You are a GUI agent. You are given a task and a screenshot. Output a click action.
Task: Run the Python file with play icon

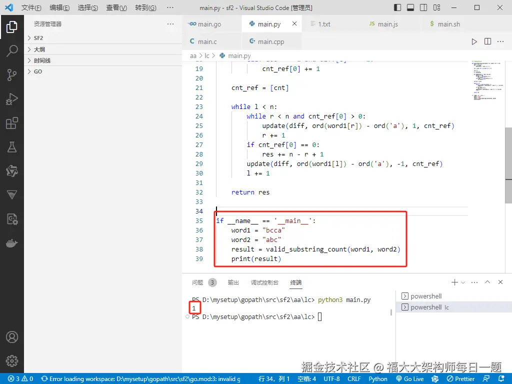point(474,41)
